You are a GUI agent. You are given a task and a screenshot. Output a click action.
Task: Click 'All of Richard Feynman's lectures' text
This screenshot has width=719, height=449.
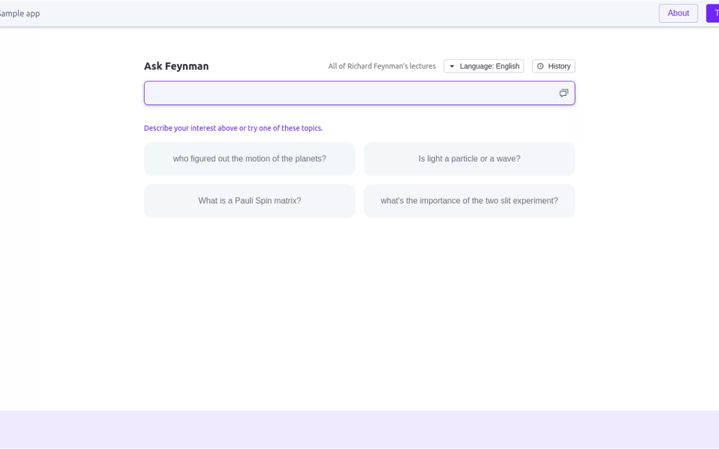(x=382, y=66)
